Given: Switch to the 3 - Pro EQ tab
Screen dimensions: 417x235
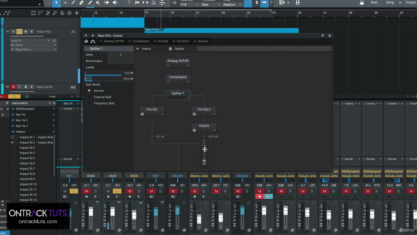Looking at the screenshot, I should [161, 41].
